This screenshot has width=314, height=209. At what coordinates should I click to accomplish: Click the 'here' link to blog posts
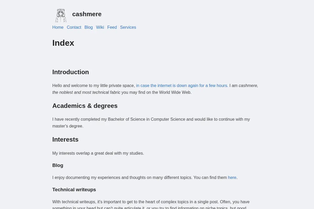(x=232, y=178)
